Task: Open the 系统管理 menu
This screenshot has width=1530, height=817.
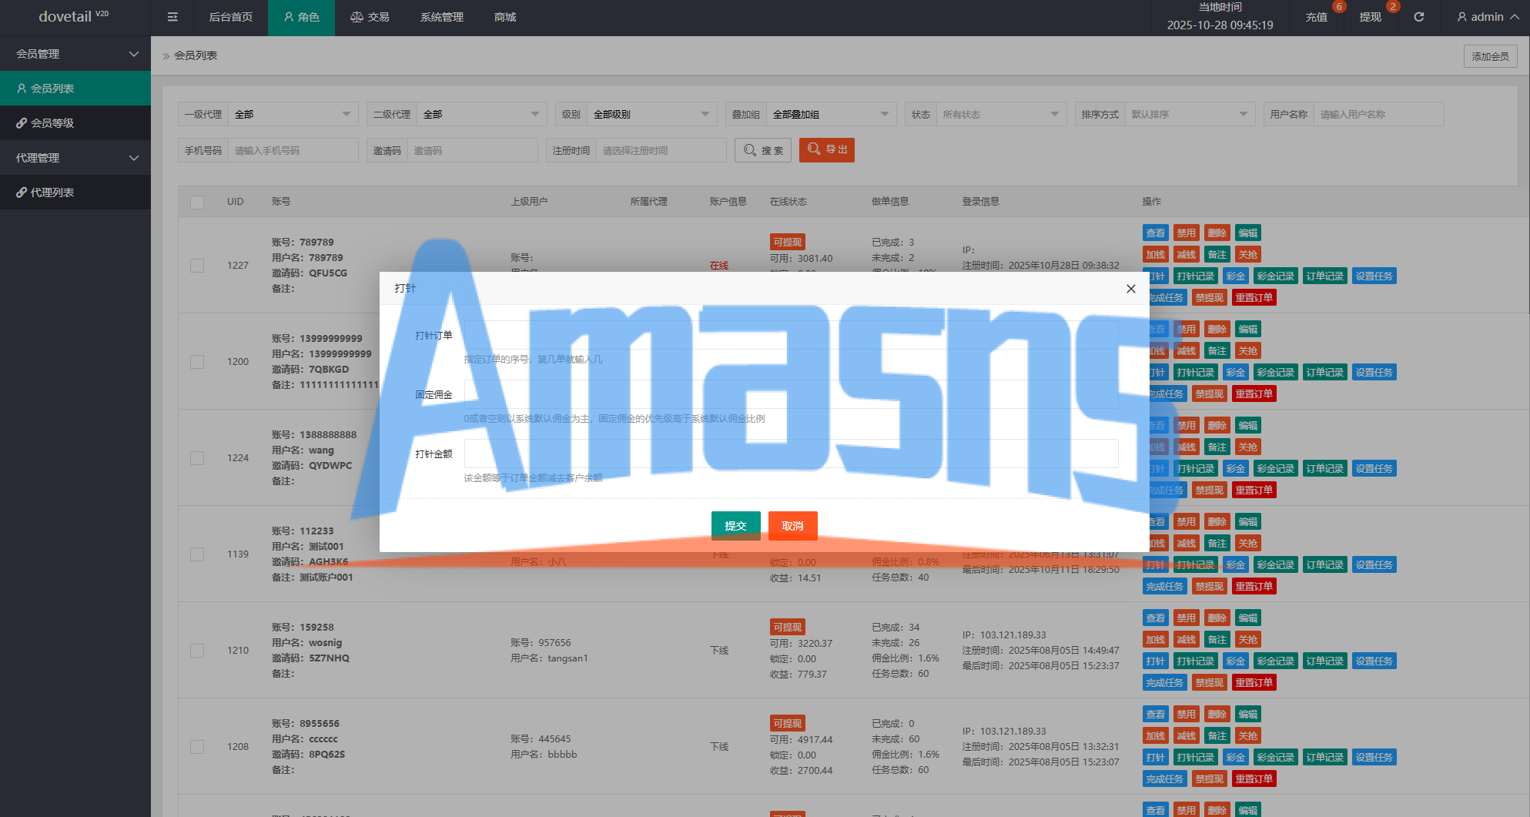Action: click(442, 18)
